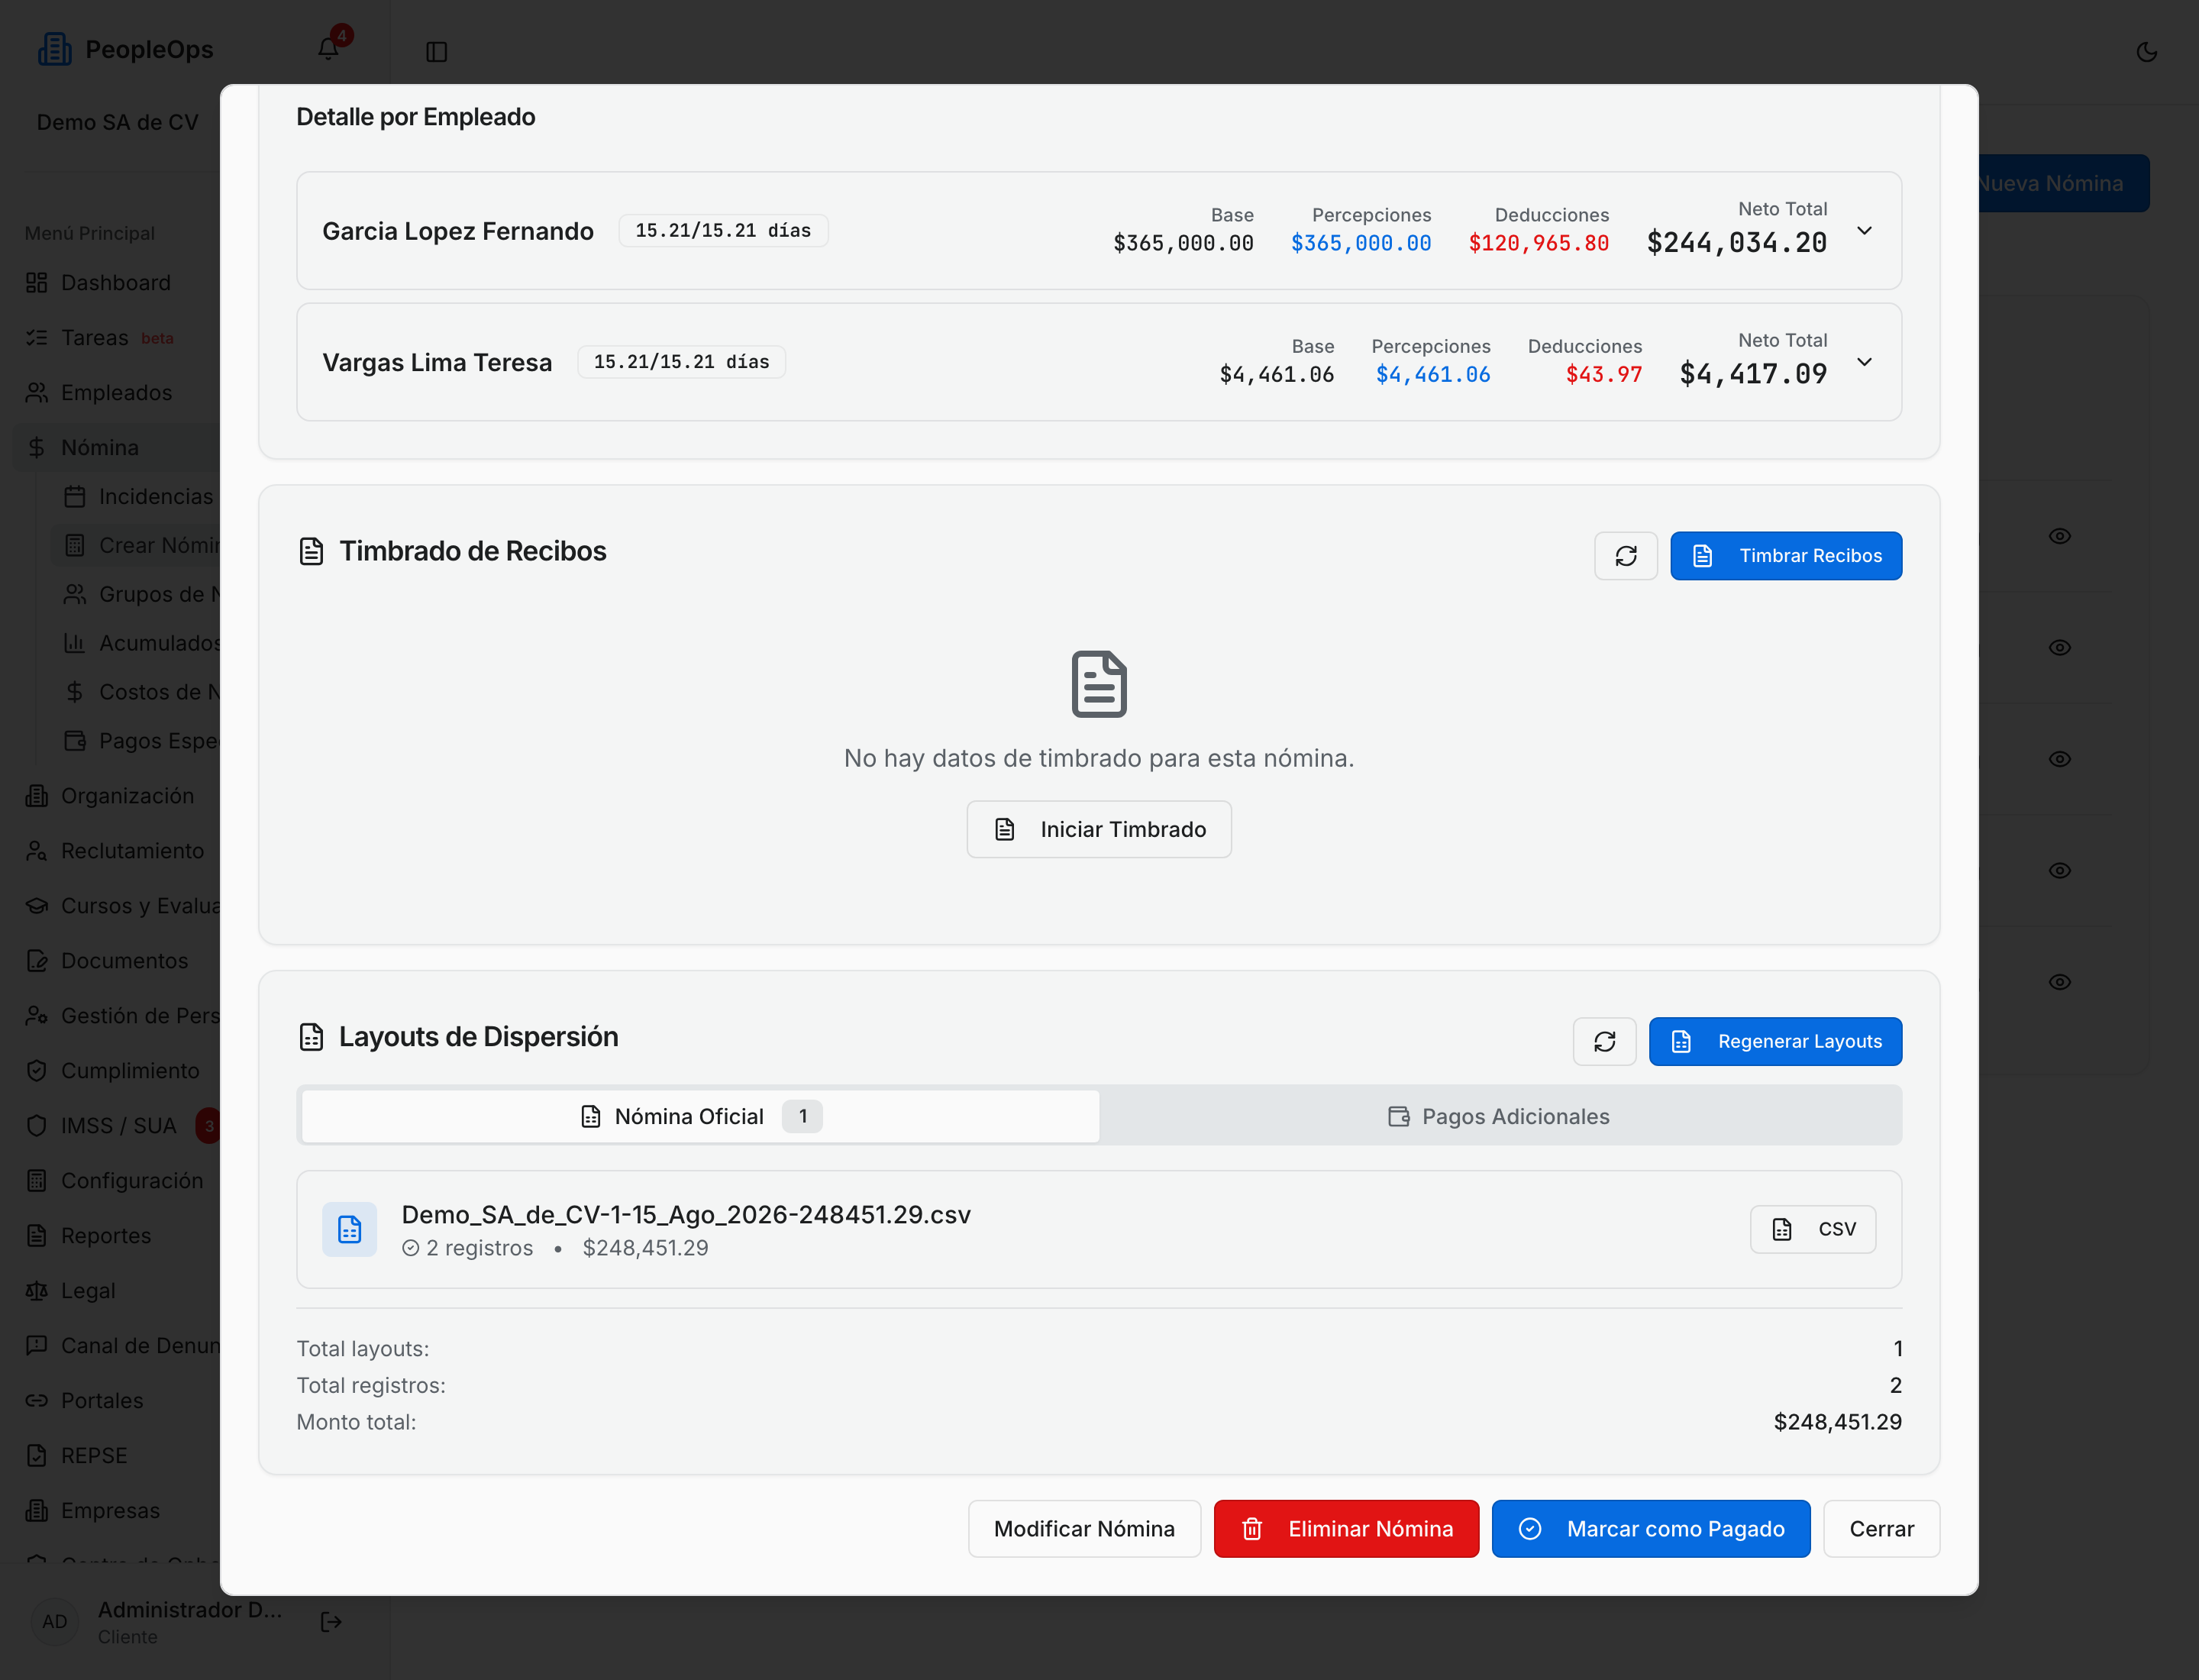Toggle the sidebar panel icon
Screen dimensions: 2199x1680
[436, 51]
